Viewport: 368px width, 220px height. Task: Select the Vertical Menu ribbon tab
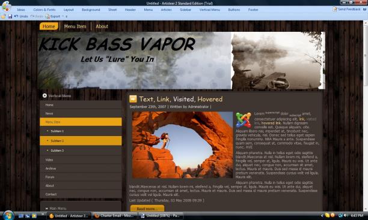pyautogui.click(x=210, y=10)
